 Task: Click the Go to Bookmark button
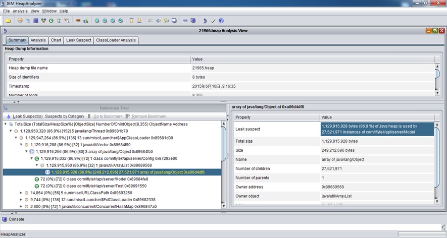pos(105,116)
